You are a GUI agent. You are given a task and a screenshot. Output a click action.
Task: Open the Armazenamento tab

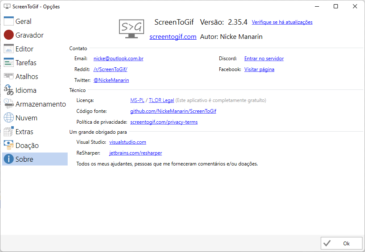[35, 104]
